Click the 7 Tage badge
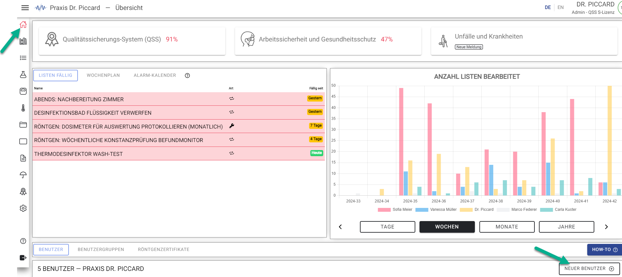 tap(316, 126)
